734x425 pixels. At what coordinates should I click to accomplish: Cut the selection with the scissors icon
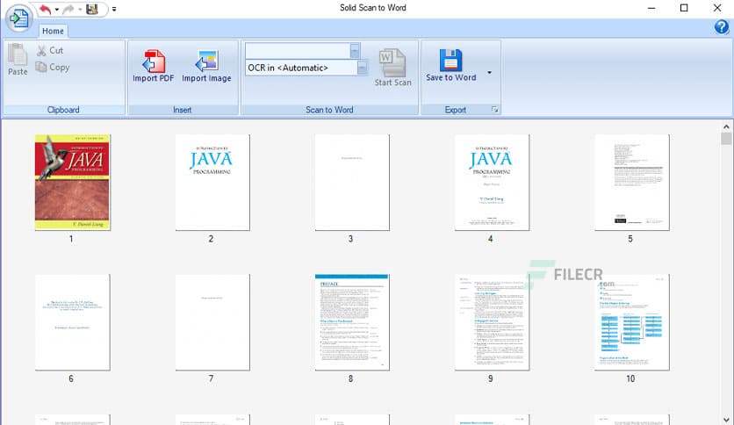tap(50, 51)
